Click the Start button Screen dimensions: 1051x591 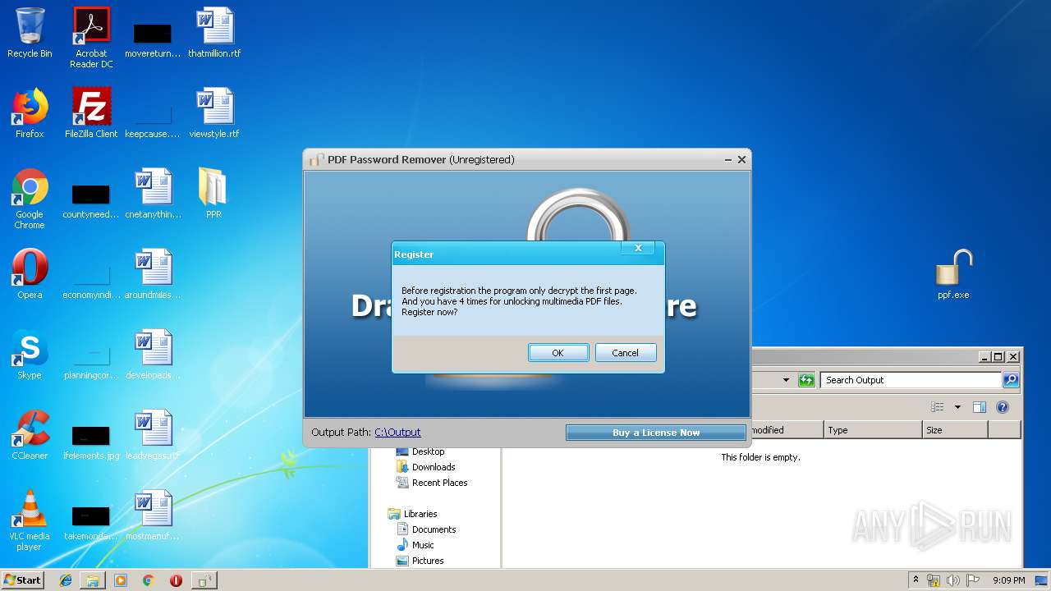pos(22,580)
